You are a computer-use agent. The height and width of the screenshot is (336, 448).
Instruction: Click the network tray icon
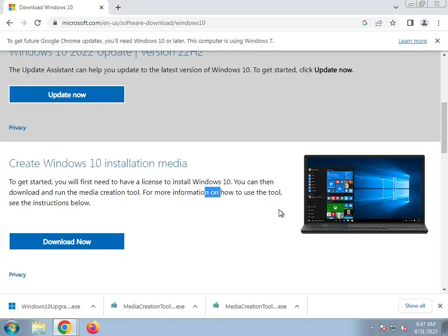393,328
